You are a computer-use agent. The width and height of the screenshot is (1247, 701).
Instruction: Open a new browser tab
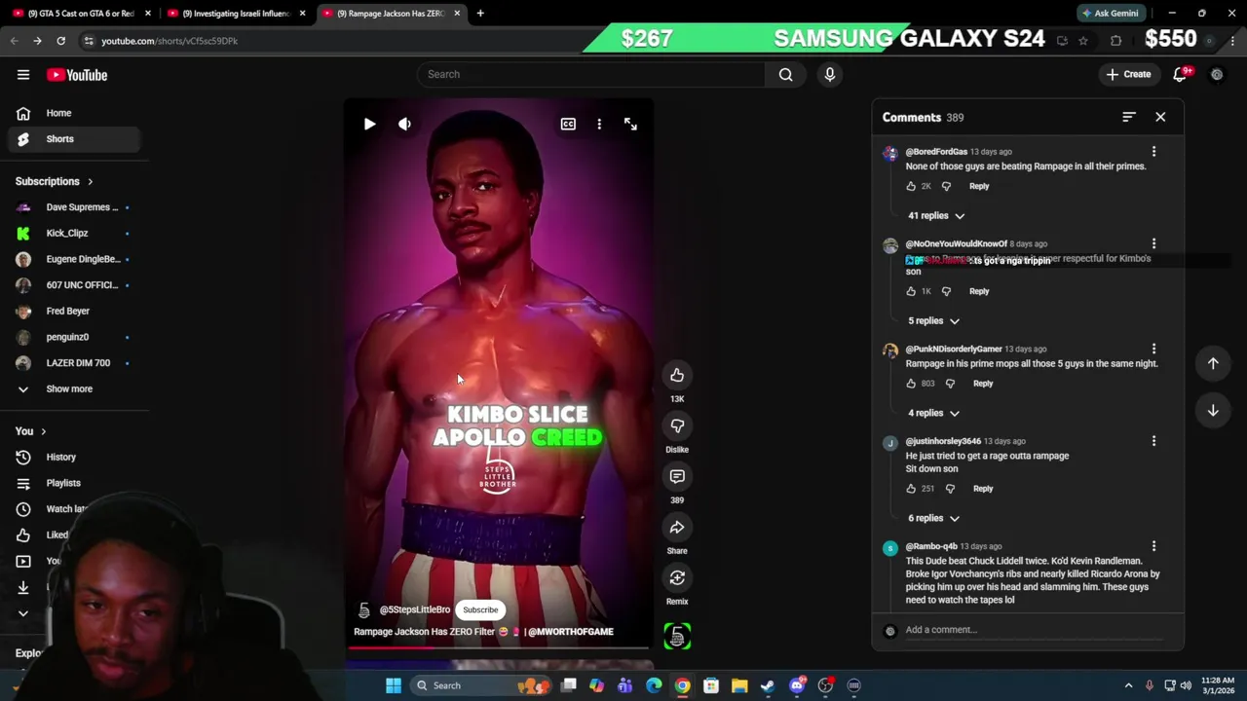coord(480,14)
